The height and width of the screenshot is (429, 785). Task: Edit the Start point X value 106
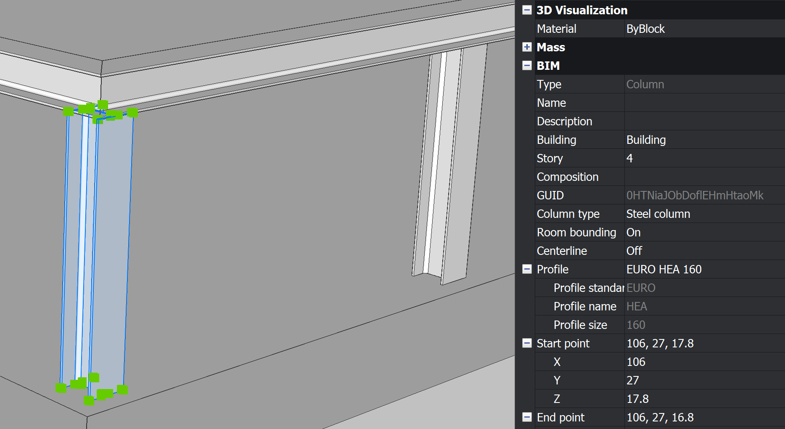(704, 362)
